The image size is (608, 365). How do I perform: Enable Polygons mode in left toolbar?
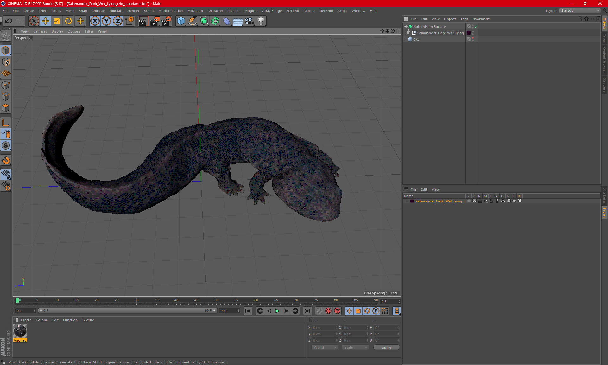pos(6,108)
